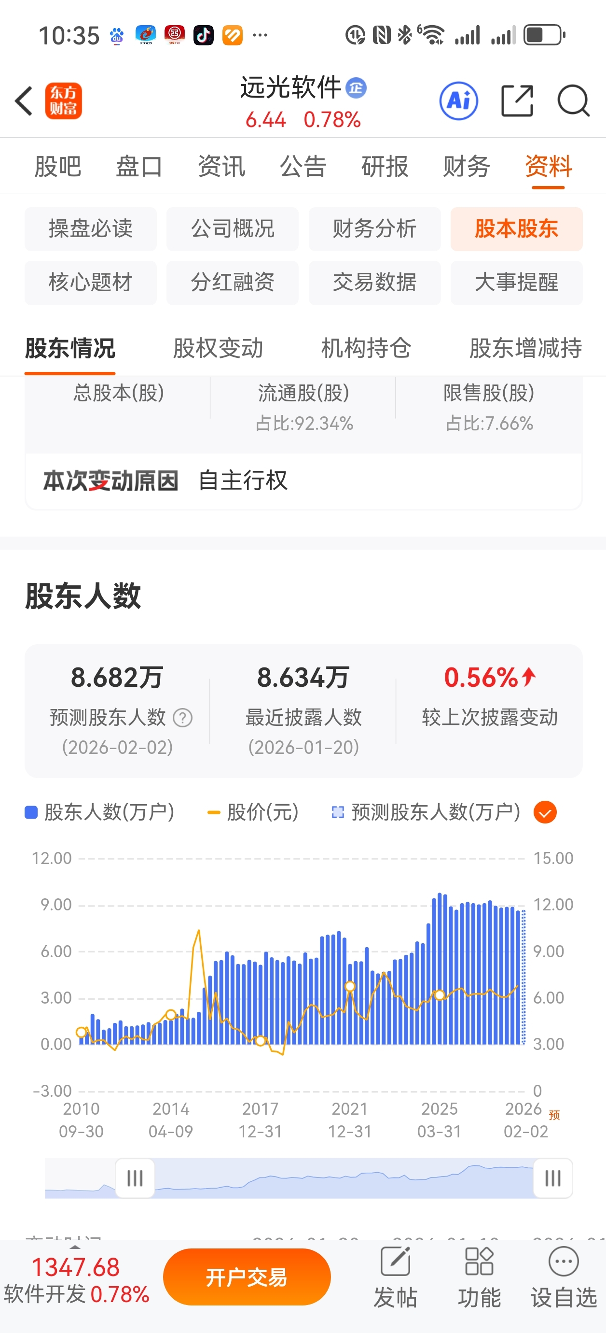Image resolution: width=606 pixels, height=1333 pixels.
Task: Tap the help icon beside 预测股东人数
Action: [x=182, y=718]
